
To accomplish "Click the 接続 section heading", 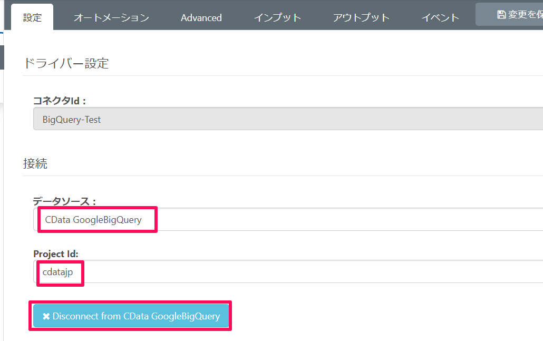I will tap(35, 163).
